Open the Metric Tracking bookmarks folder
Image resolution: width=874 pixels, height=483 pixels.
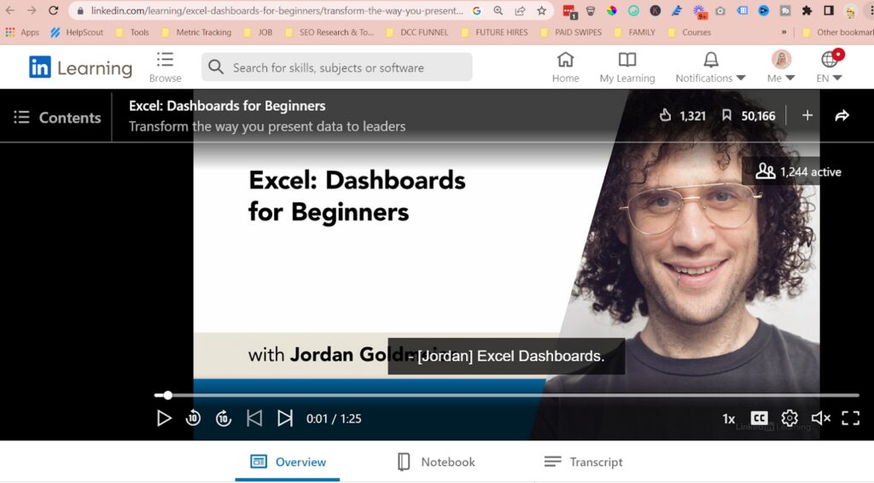pyautogui.click(x=196, y=32)
